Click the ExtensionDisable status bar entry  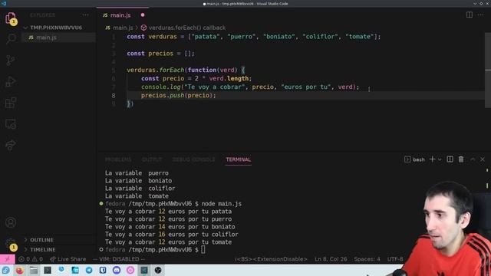pyautogui.click(x=271, y=259)
